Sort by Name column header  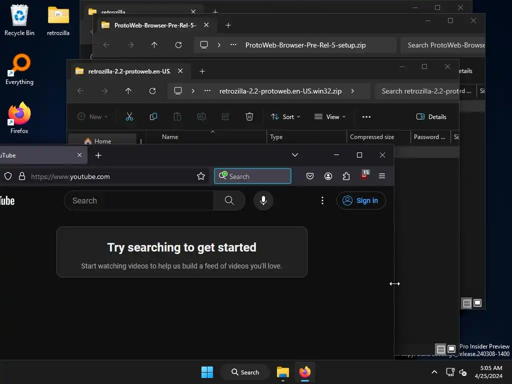tap(170, 137)
